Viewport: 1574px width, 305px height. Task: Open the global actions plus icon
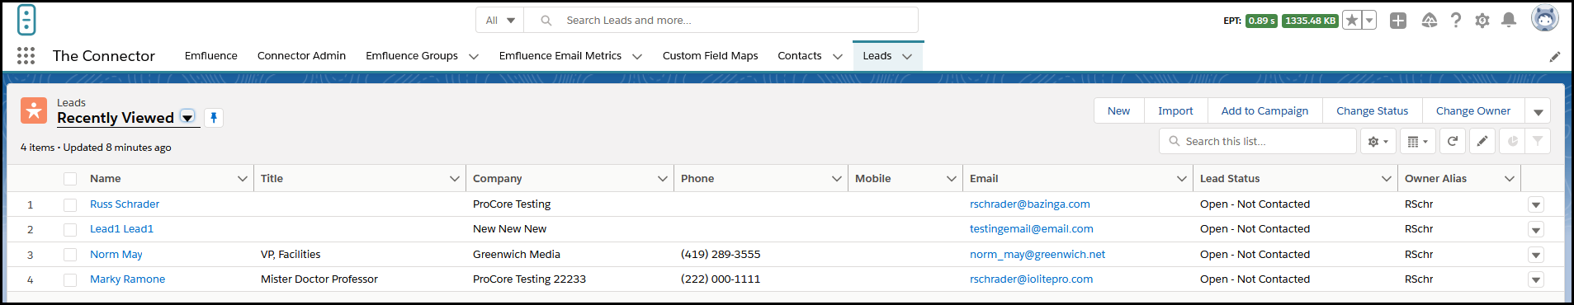[1398, 21]
